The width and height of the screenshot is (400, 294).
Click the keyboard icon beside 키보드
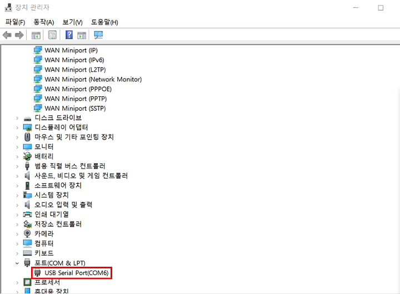(27, 253)
